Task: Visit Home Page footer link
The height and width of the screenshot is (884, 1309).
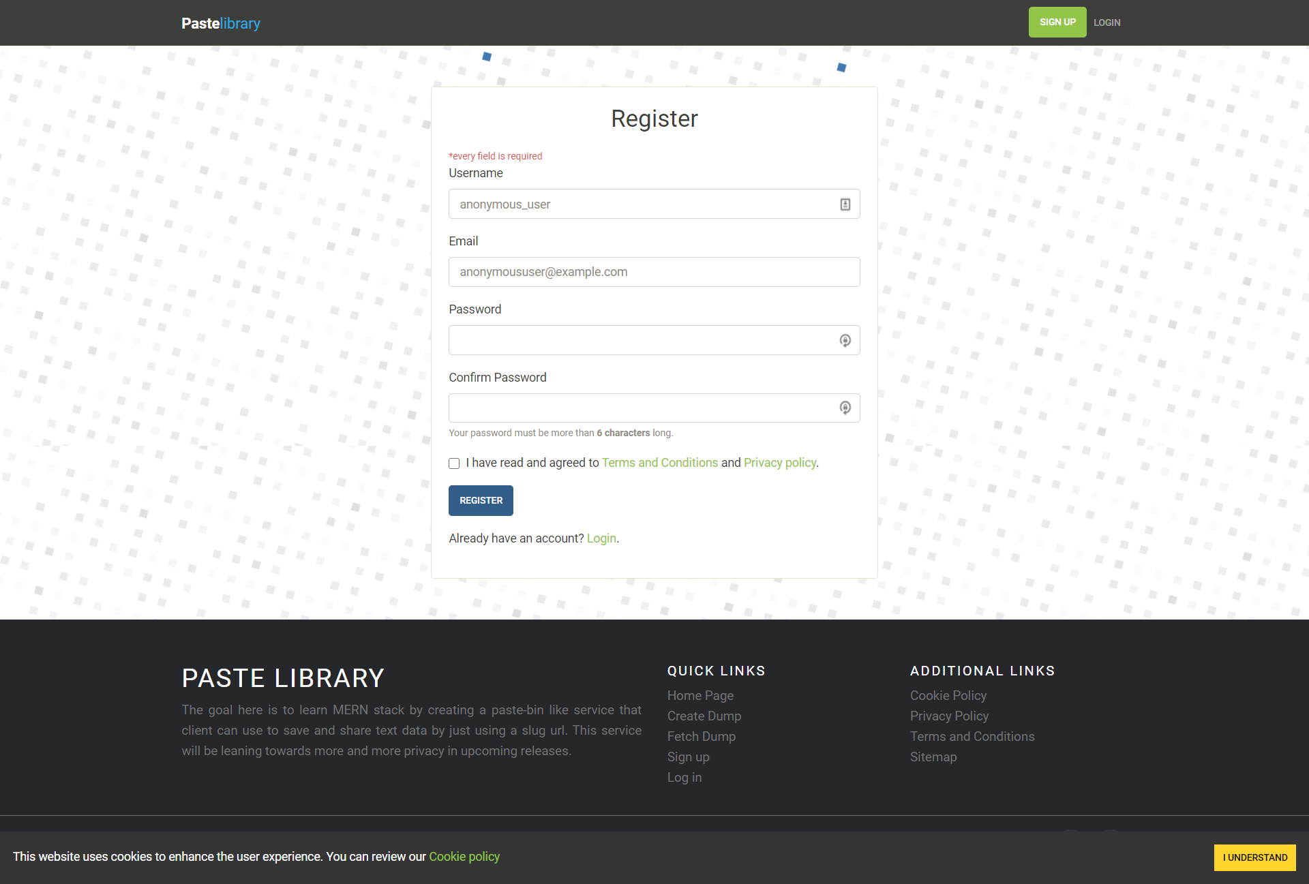Action: click(x=700, y=695)
